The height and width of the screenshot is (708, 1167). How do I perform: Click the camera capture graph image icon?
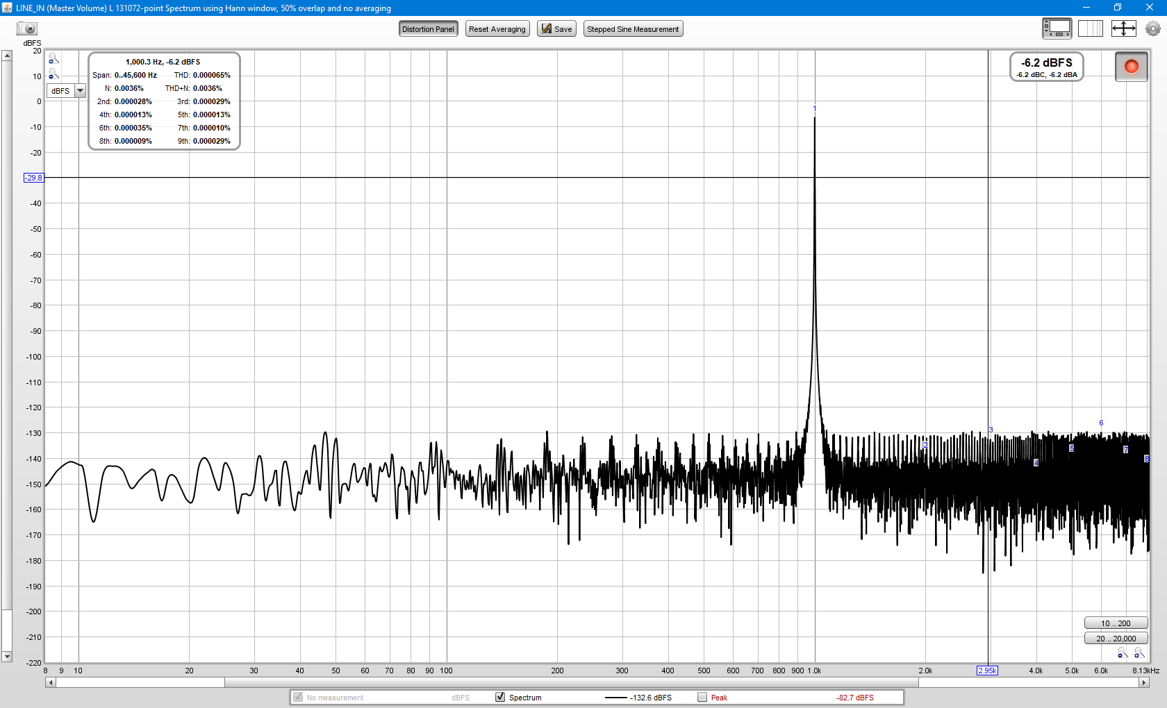click(x=27, y=28)
